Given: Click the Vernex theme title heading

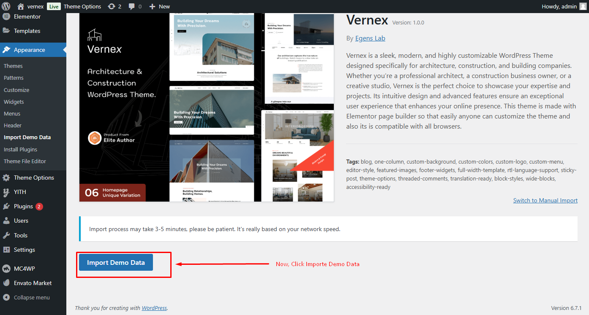Looking at the screenshot, I should [367, 20].
